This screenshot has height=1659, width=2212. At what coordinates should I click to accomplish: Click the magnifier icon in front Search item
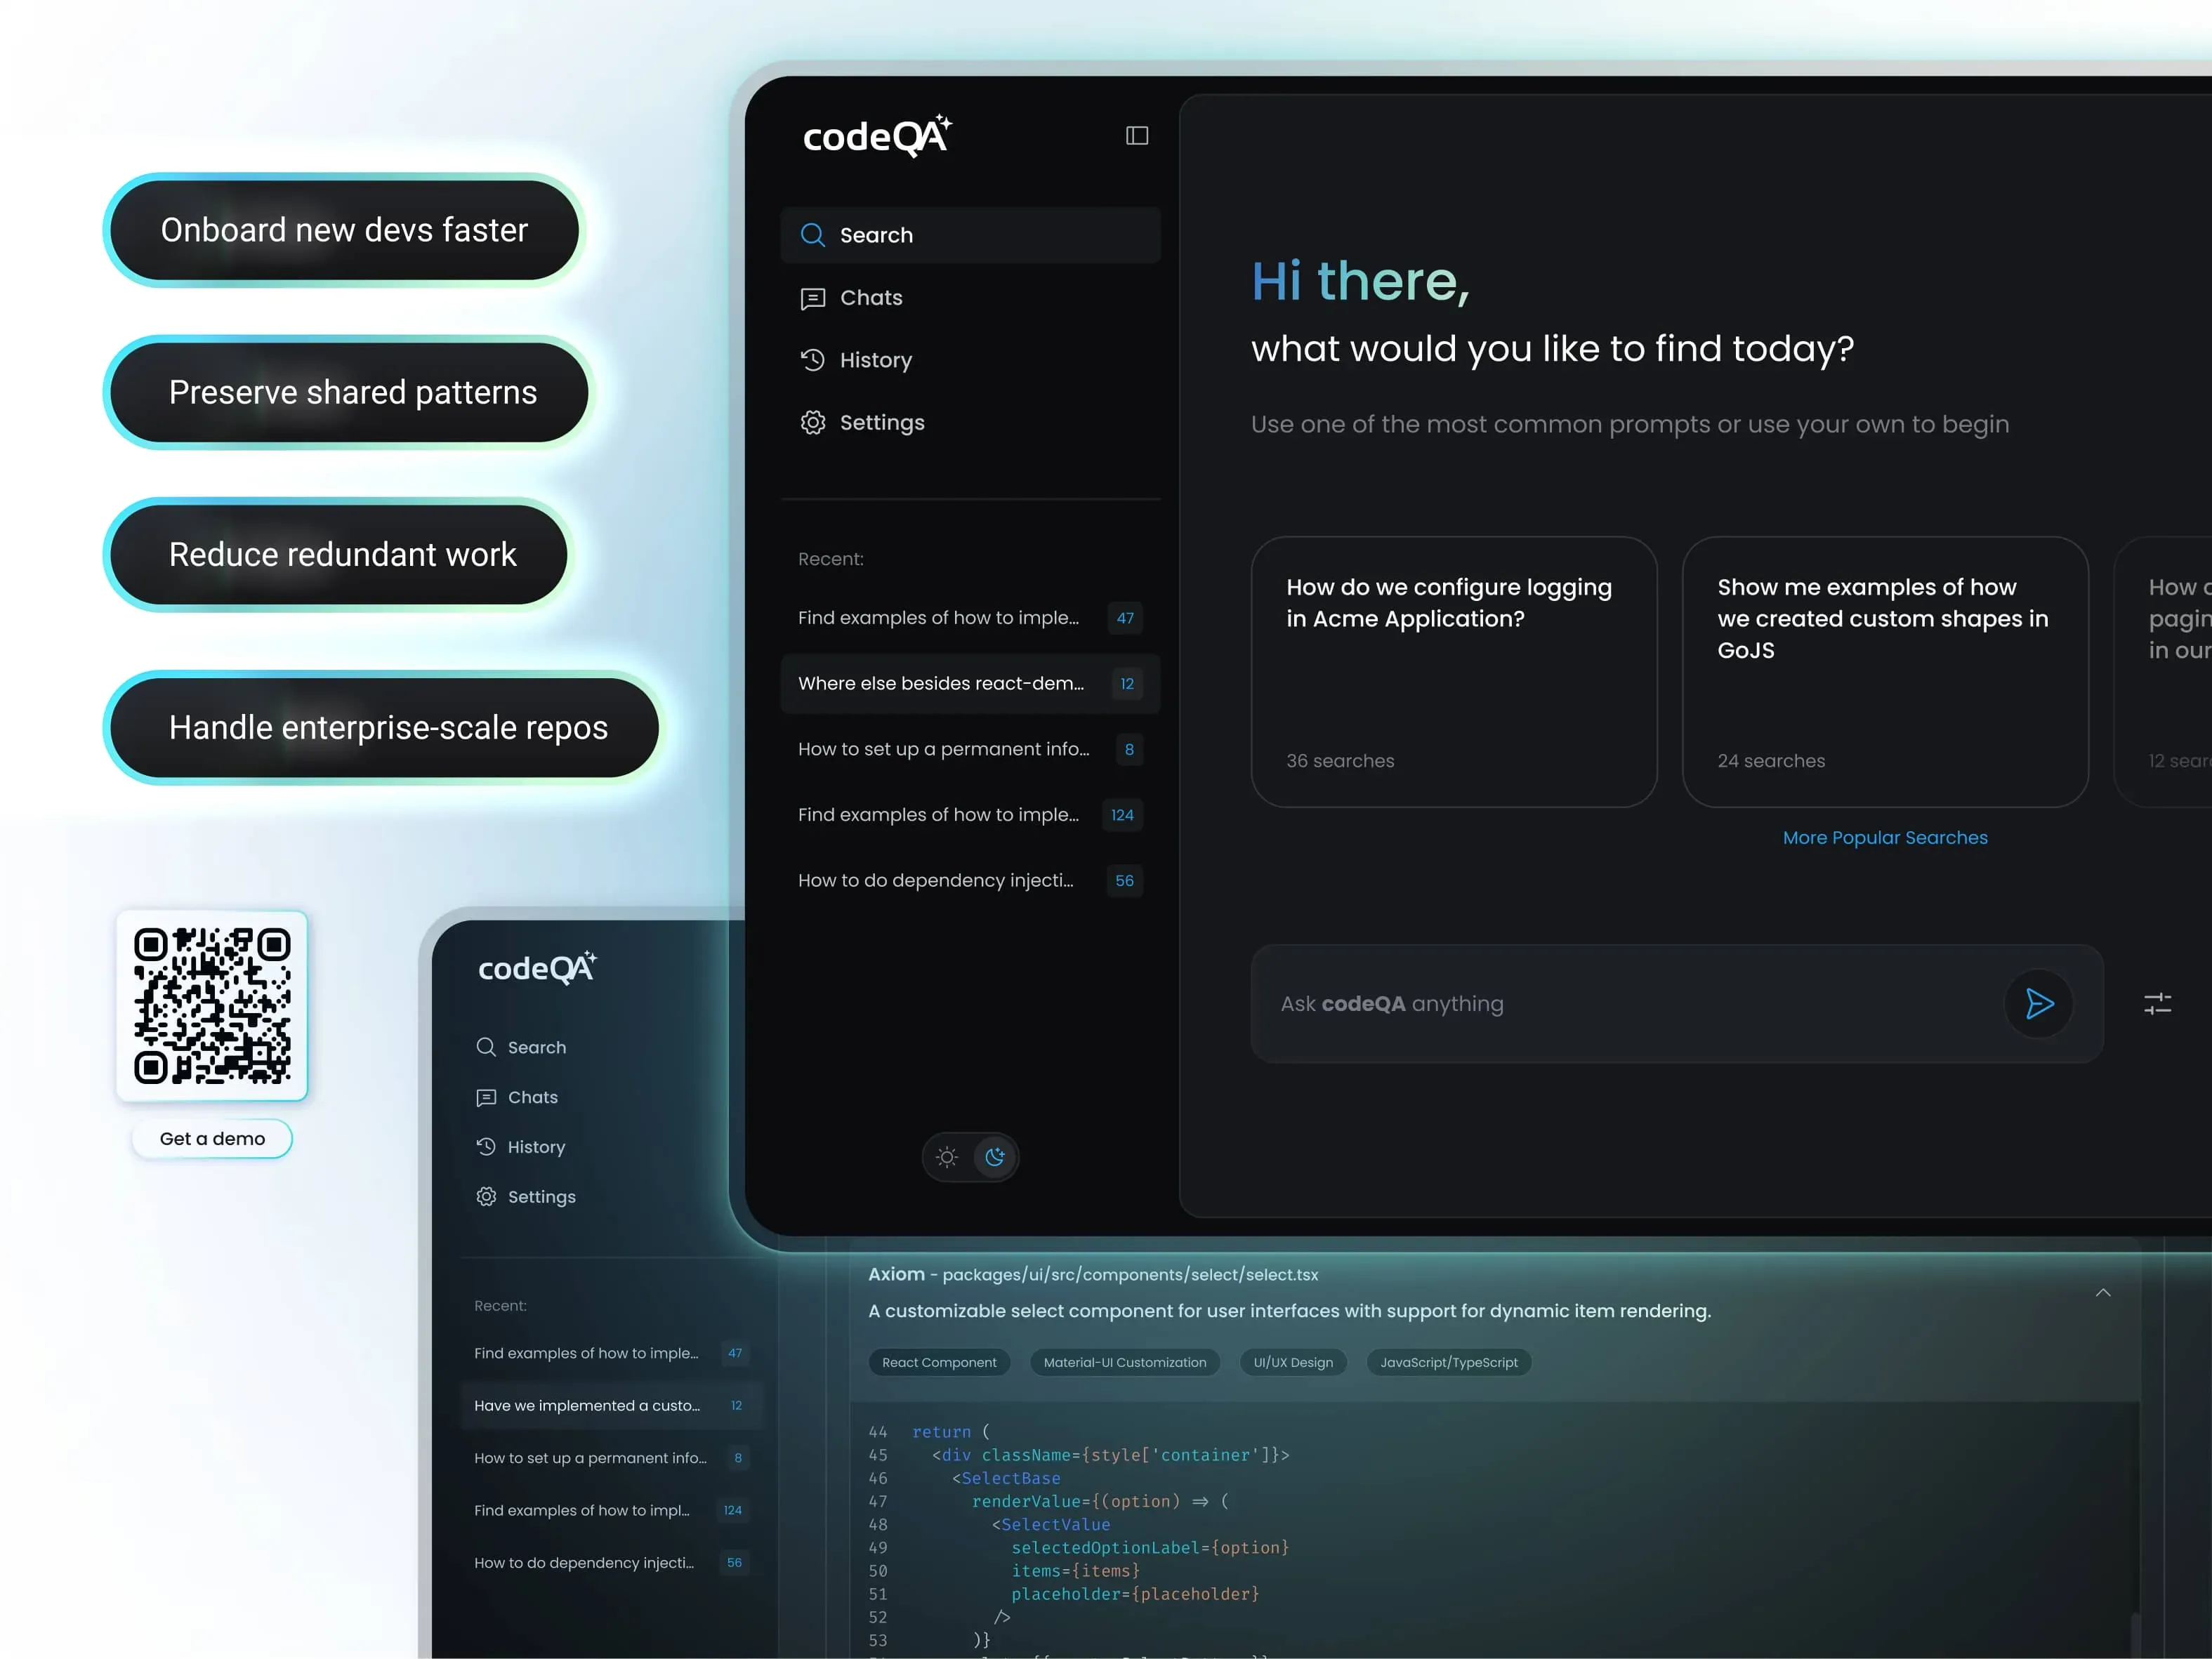pos(812,235)
